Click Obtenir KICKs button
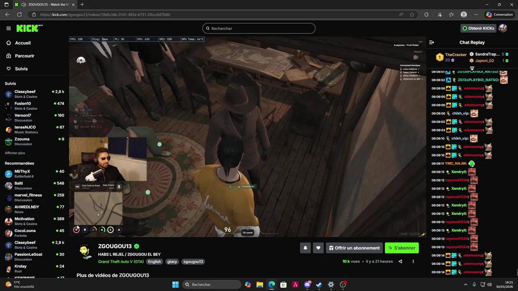The width and height of the screenshot is (518, 291). click(x=478, y=28)
